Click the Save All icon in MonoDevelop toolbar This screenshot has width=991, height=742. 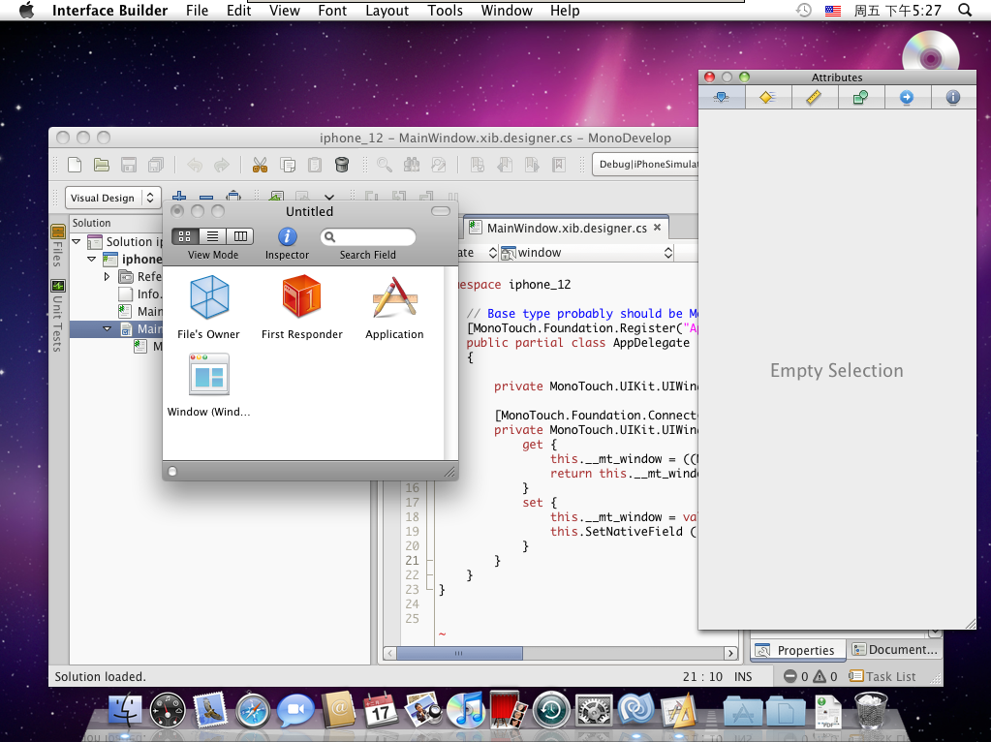point(155,165)
